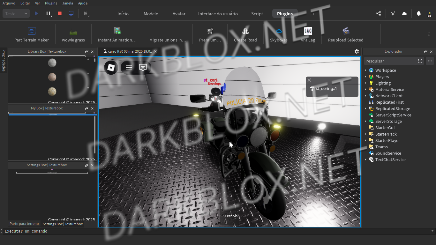The height and width of the screenshot is (245, 436).
Task: Switch to the Avatar tab
Action: click(x=179, y=14)
